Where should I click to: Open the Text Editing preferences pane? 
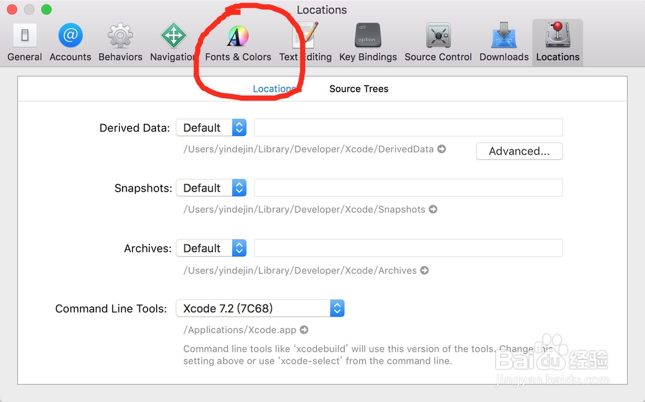305,43
